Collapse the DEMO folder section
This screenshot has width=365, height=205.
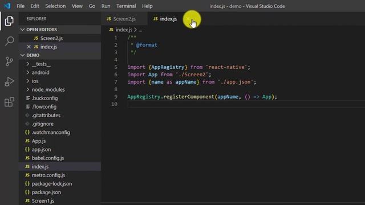(x=23, y=55)
